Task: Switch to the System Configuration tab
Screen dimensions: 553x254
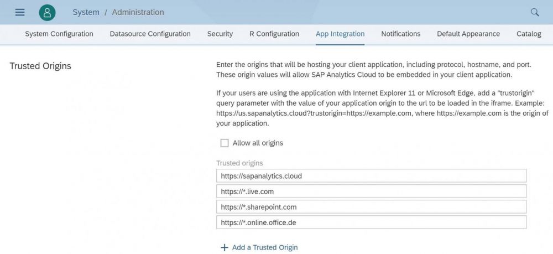Action: 59,34
